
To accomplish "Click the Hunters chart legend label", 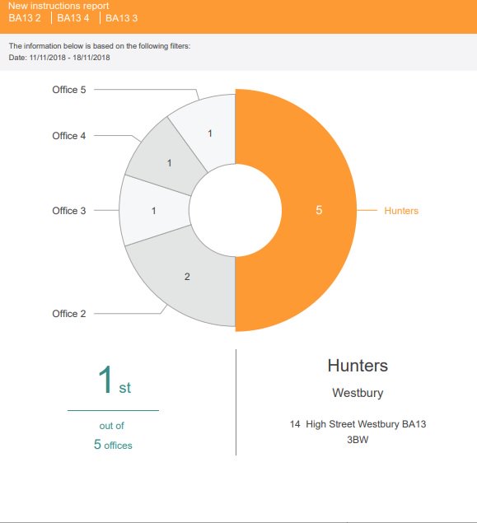I will coord(401,211).
